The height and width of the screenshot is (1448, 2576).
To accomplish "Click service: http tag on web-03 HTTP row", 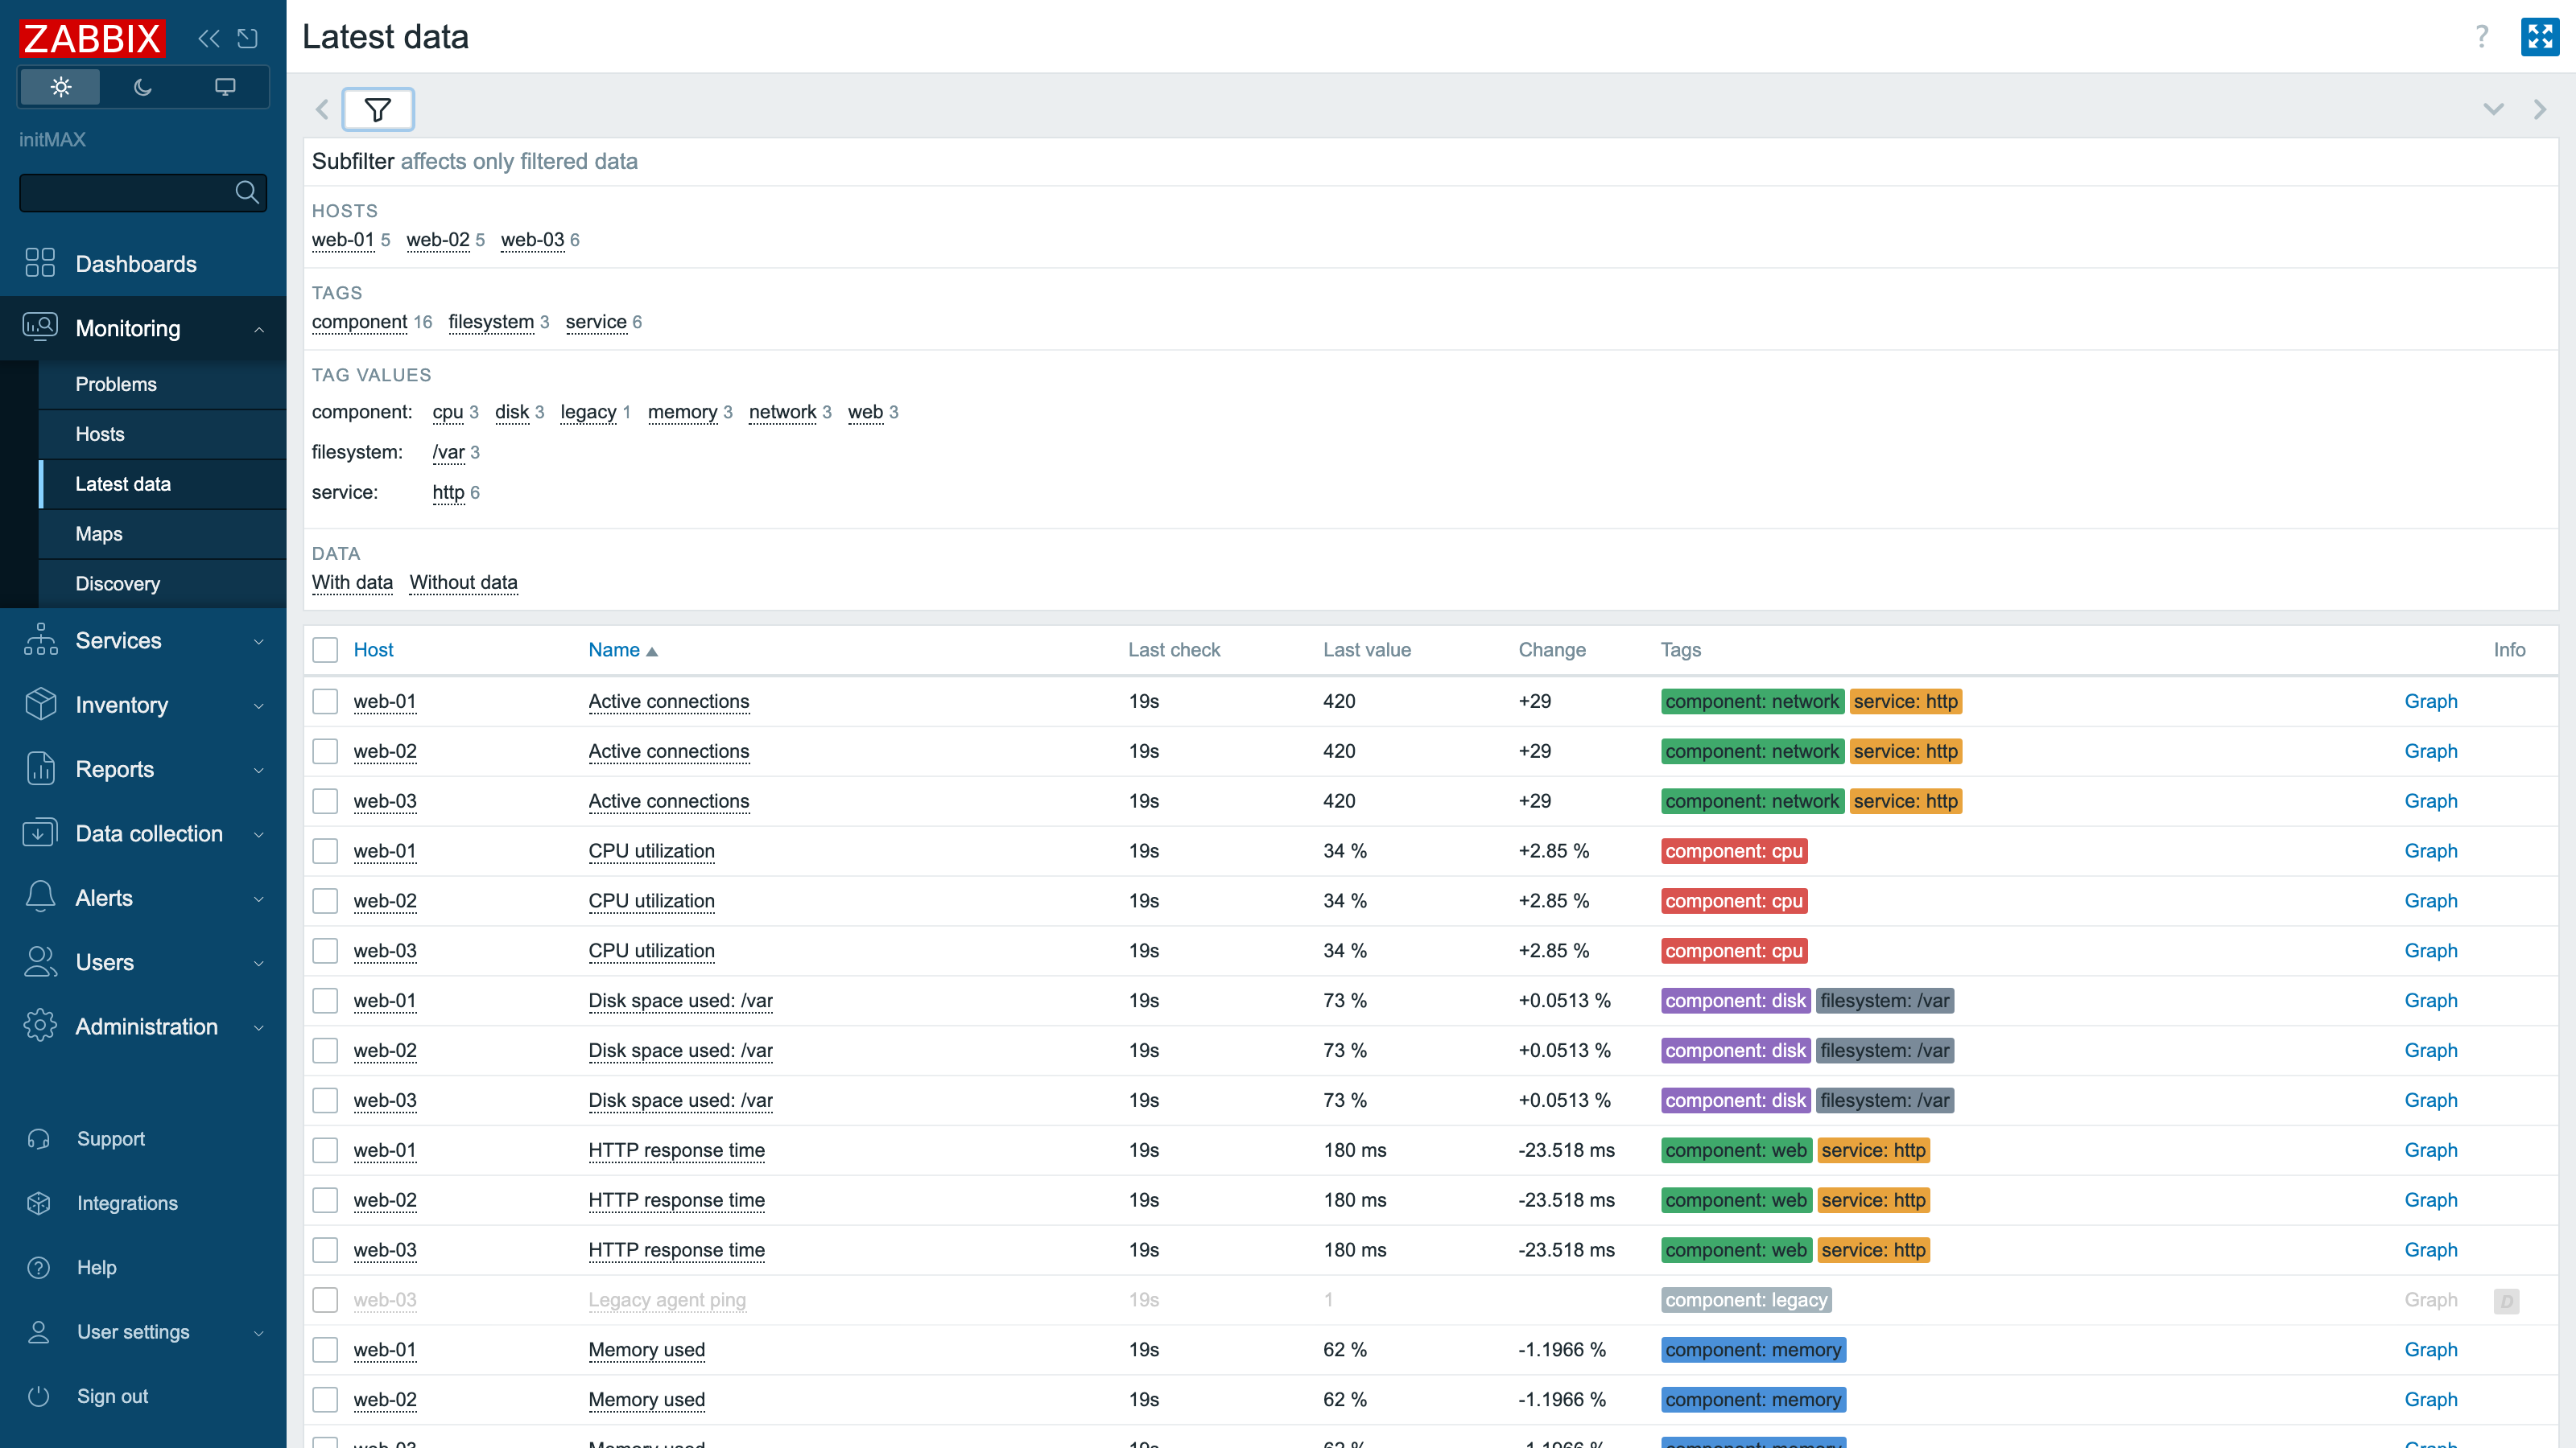I will (1873, 1250).
